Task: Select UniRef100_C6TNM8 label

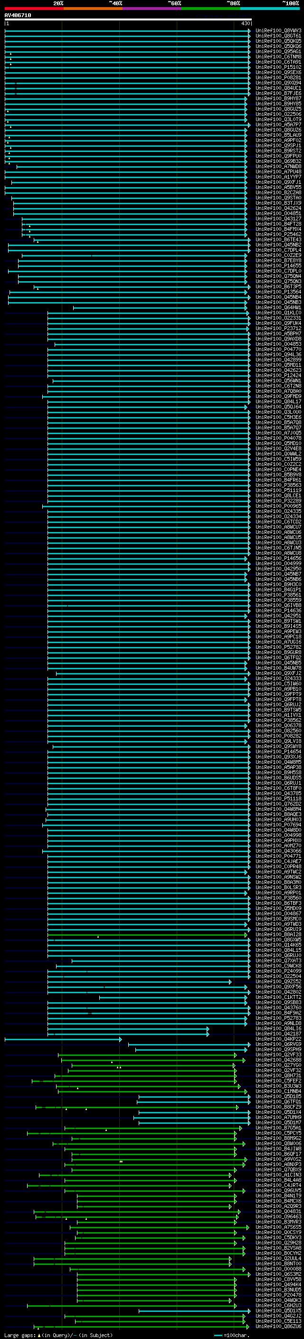Action: [x=278, y=57]
